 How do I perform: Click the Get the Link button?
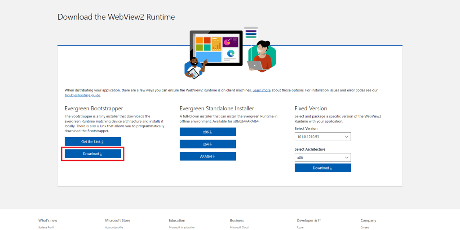[93, 142]
